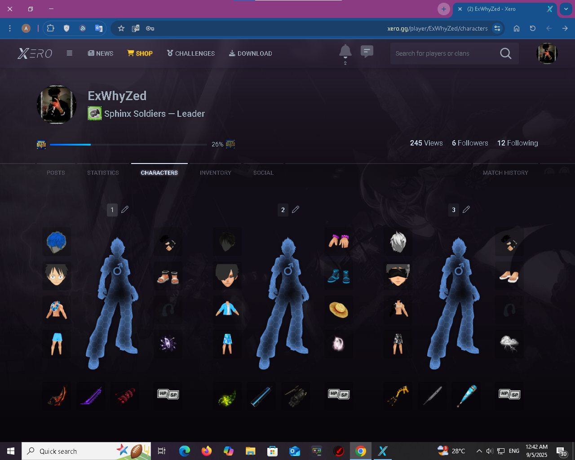
Task: Click the Search for players or clans field
Action: [442, 53]
